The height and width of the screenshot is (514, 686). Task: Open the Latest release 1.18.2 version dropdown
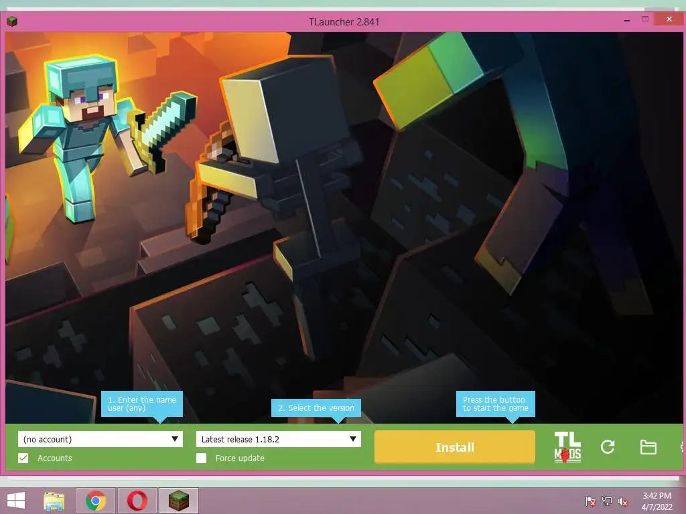point(278,439)
